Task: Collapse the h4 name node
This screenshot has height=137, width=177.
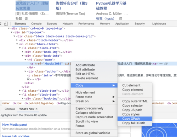Action: [x=25, y=60]
